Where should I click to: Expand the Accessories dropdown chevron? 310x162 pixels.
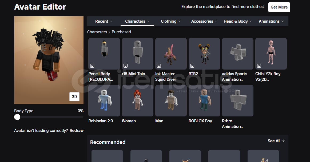pyautogui.click(x=216, y=21)
